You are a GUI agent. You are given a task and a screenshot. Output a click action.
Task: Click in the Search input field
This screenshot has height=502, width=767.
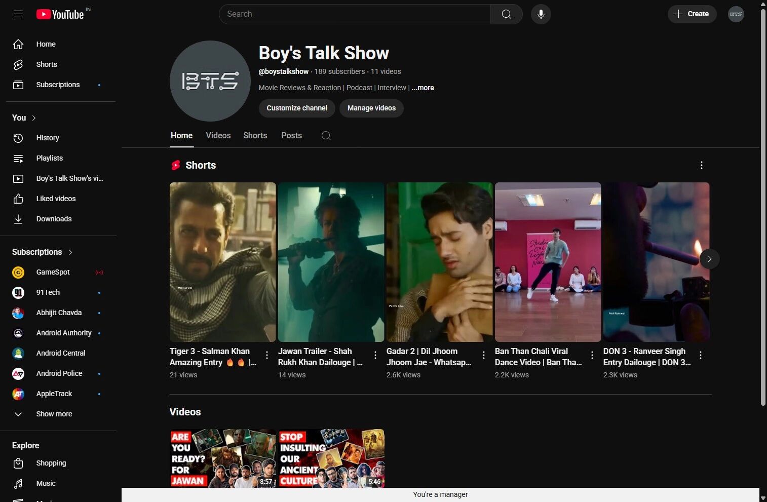pyautogui.click(x=355, y=14)
